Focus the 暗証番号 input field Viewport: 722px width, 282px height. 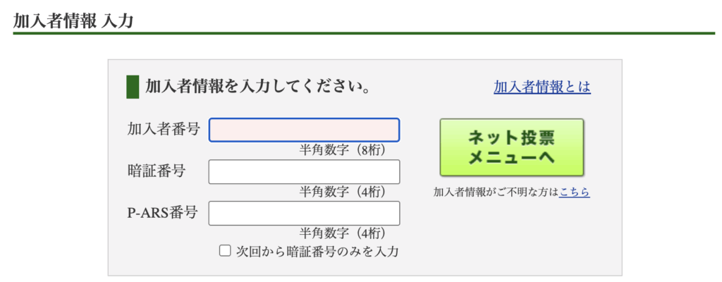point(304,171)
